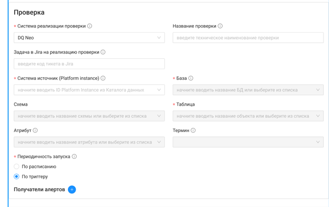Click info icon next to Задача в Jira
This screenshot has width=329, height=207.
pyautogui.click(x=103, y=52)
